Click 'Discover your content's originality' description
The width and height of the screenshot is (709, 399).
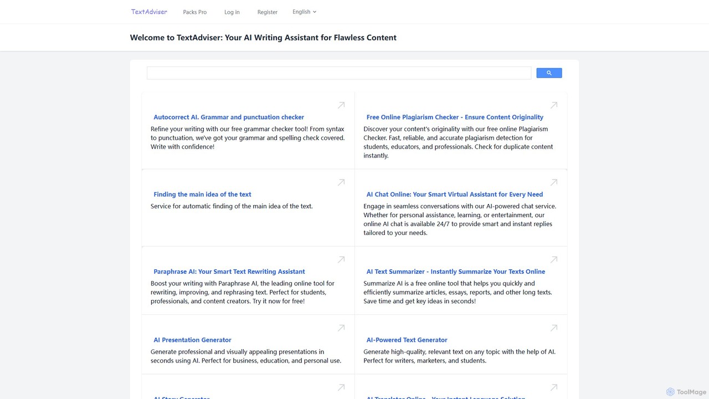[458, 142]
